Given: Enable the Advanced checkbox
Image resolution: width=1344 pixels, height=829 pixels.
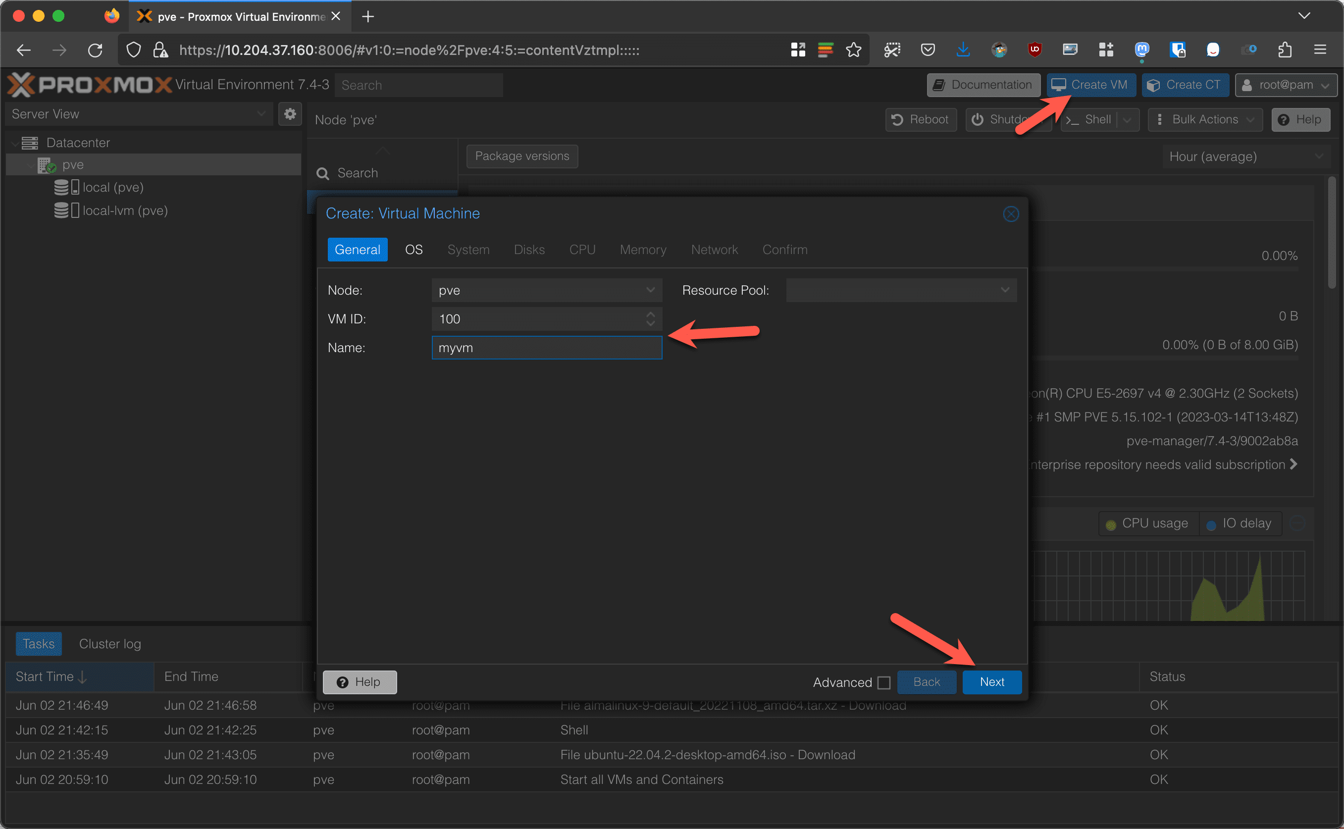Looking at the screenshot, I should (x=883, y=682).
